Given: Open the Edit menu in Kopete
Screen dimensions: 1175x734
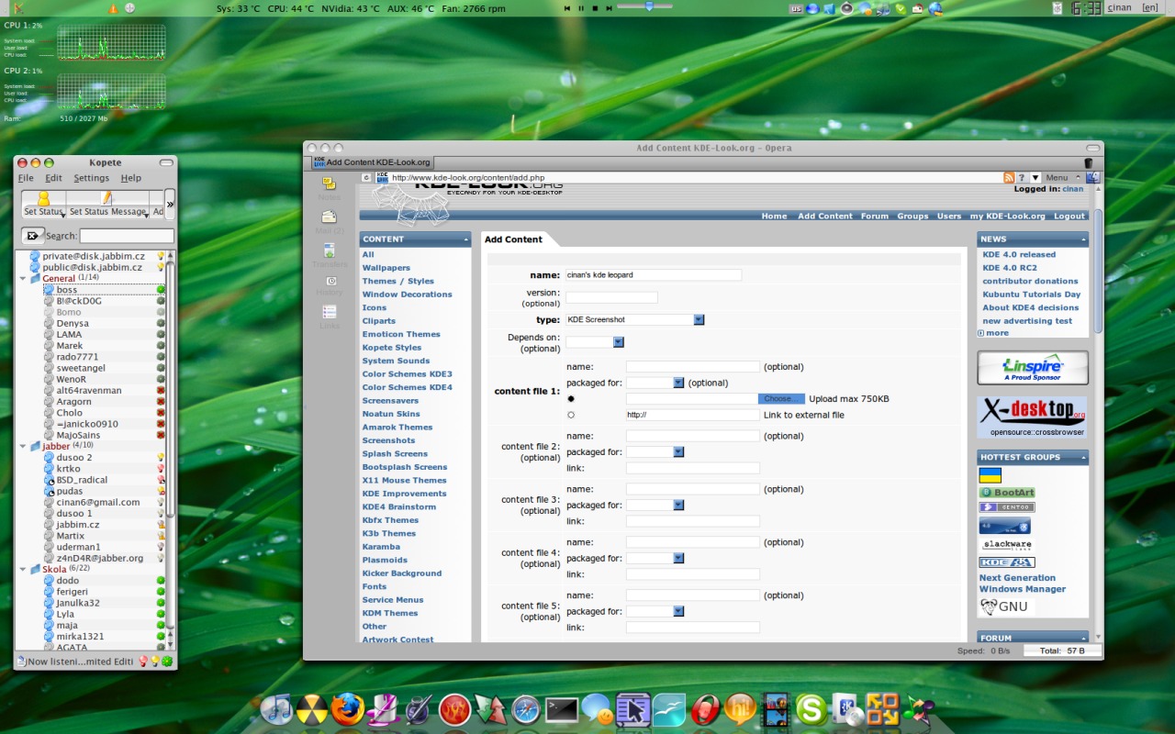Looking at the screenshot, I should tap(54, 178).
